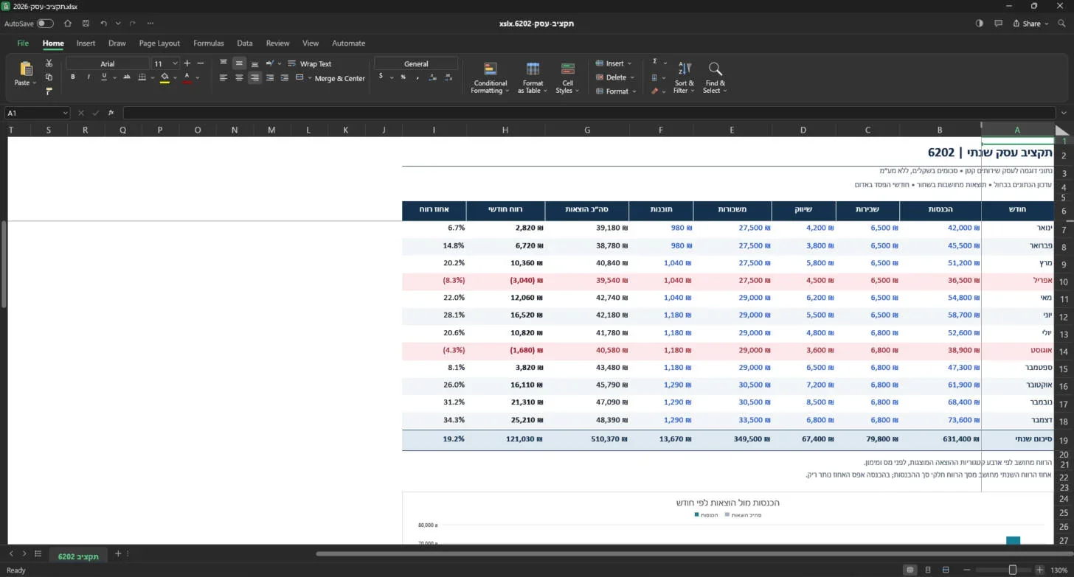Screen dimensions: 1074x577
Task: Click the zoom slider handle
Action: point(1013,570)
